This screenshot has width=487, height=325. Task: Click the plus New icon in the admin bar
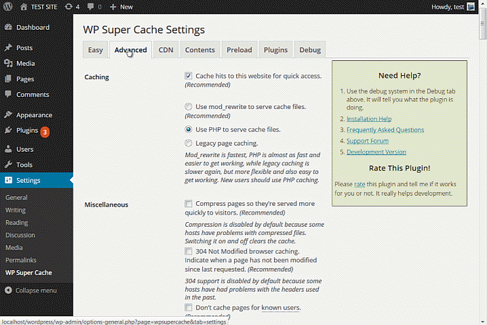(x=113, y=7)
